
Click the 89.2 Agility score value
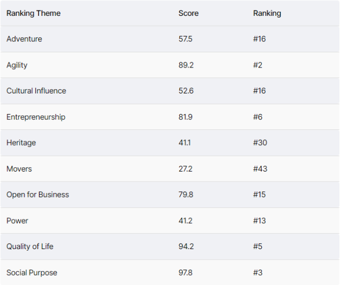(186, 65)
